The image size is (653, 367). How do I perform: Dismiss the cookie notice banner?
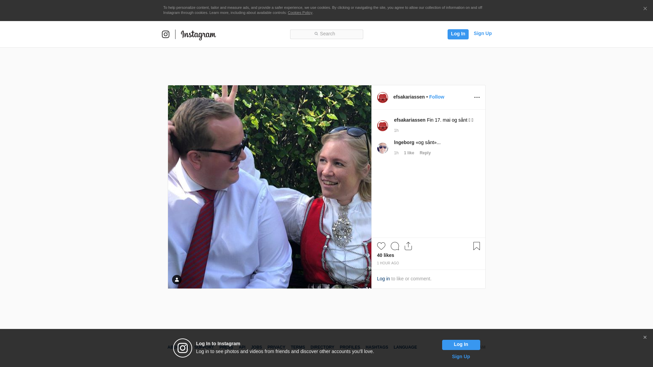645,9
